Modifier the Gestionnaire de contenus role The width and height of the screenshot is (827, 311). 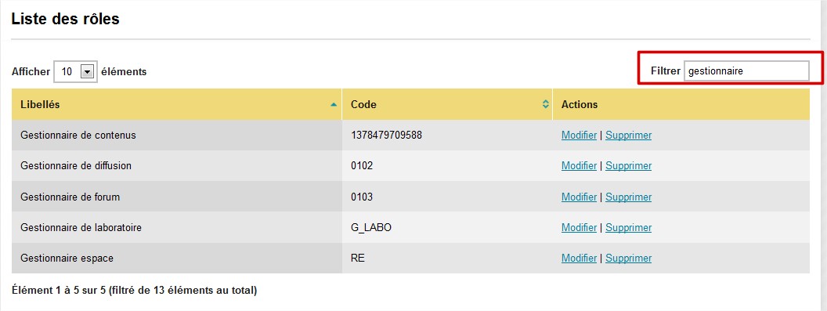point(579,136)
